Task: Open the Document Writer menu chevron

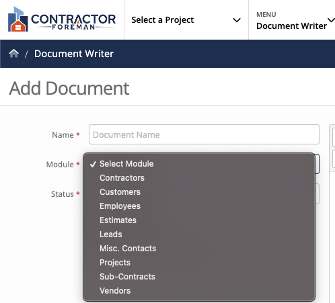Action: tap(331, 20)
